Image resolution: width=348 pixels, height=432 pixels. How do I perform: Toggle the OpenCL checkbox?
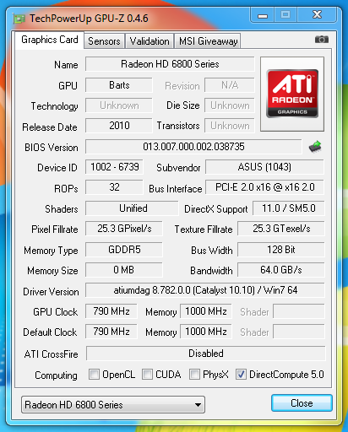point(94,375)
